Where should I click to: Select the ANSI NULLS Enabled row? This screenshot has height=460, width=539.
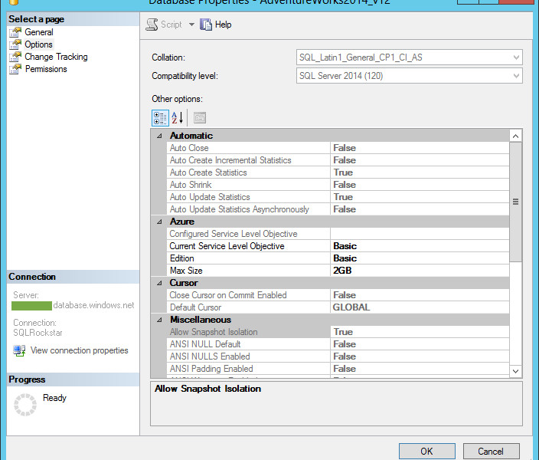point(338,356)
